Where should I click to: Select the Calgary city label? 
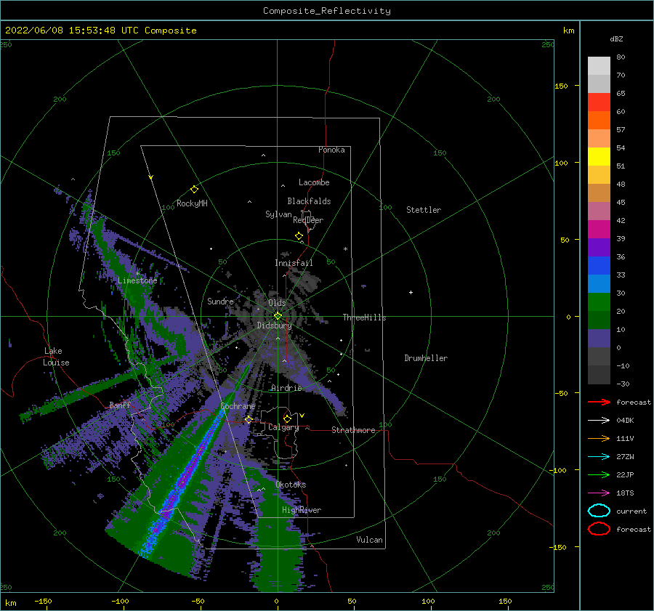point(283,427)
